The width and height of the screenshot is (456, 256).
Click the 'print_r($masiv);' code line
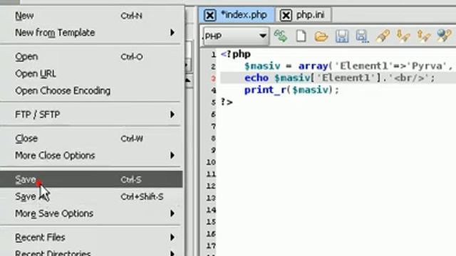(291, 90)
